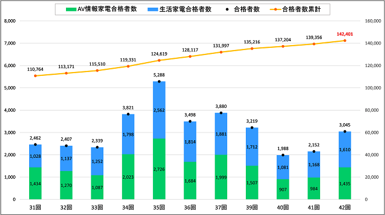Viewport: 385px width, 215px height.
Task: Select the AV情報家電合格者数 legend label
Action: tap(107, 9)
